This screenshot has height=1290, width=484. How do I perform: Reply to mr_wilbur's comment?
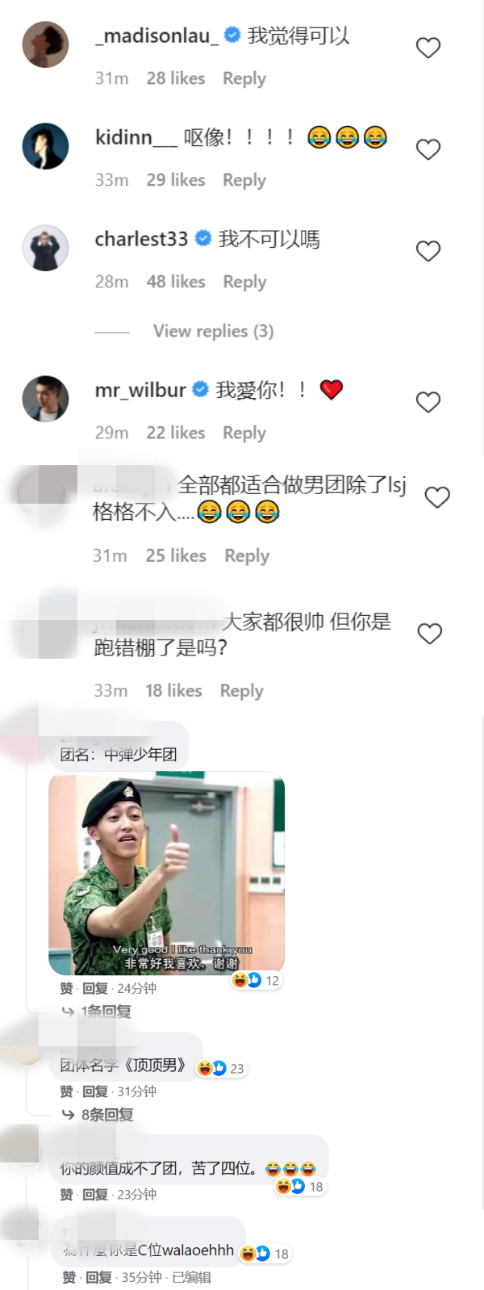click(x=244, y=433)
